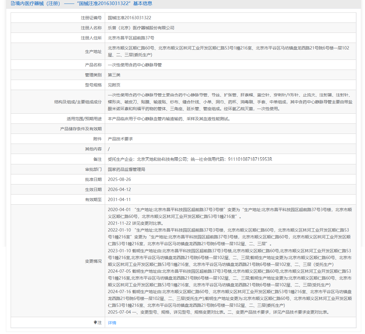Click the 2023-01-10 change record line

click(x=230, y=258)
